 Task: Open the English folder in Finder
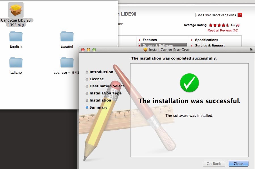pyautogui.click(x=16, y=36)
